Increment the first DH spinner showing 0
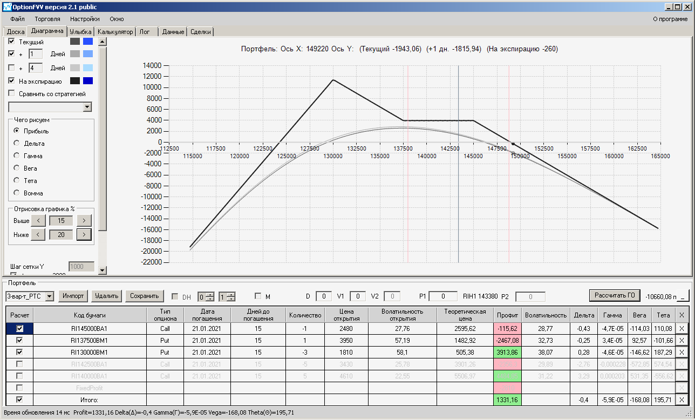 click(x=210, y=294)
